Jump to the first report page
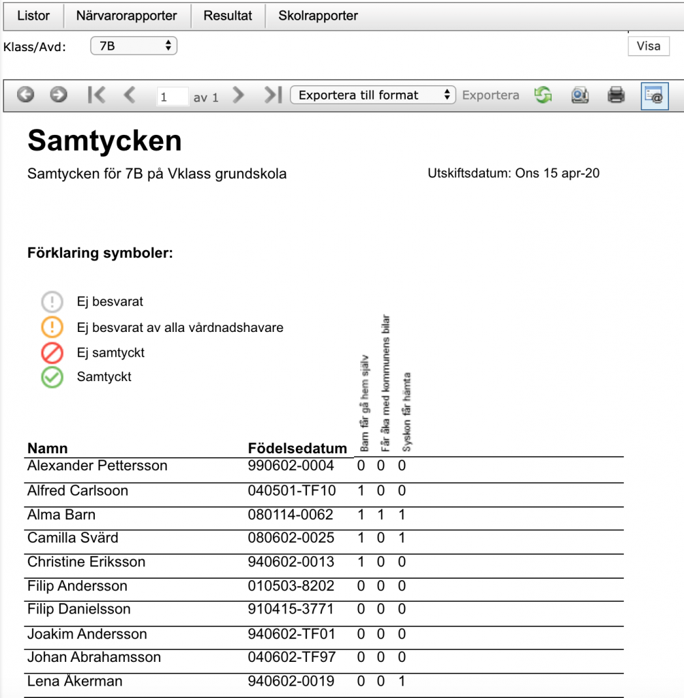The image size is (684, 698). (x=96, y=94)
